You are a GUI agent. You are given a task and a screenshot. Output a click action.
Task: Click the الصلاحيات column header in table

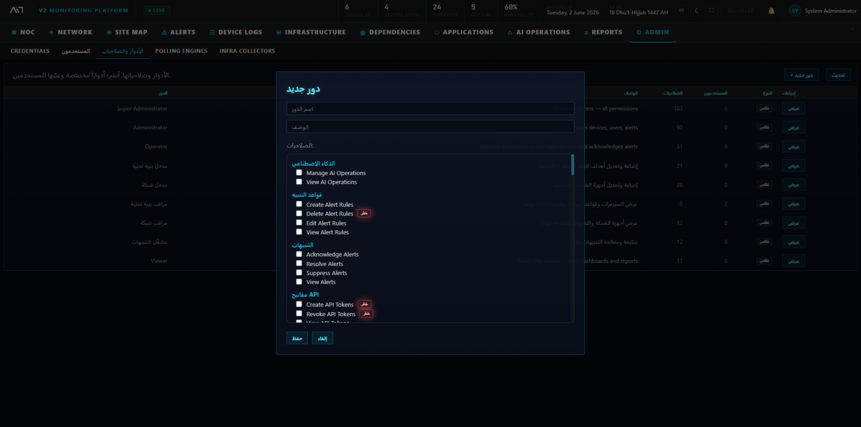click(673, 93)
